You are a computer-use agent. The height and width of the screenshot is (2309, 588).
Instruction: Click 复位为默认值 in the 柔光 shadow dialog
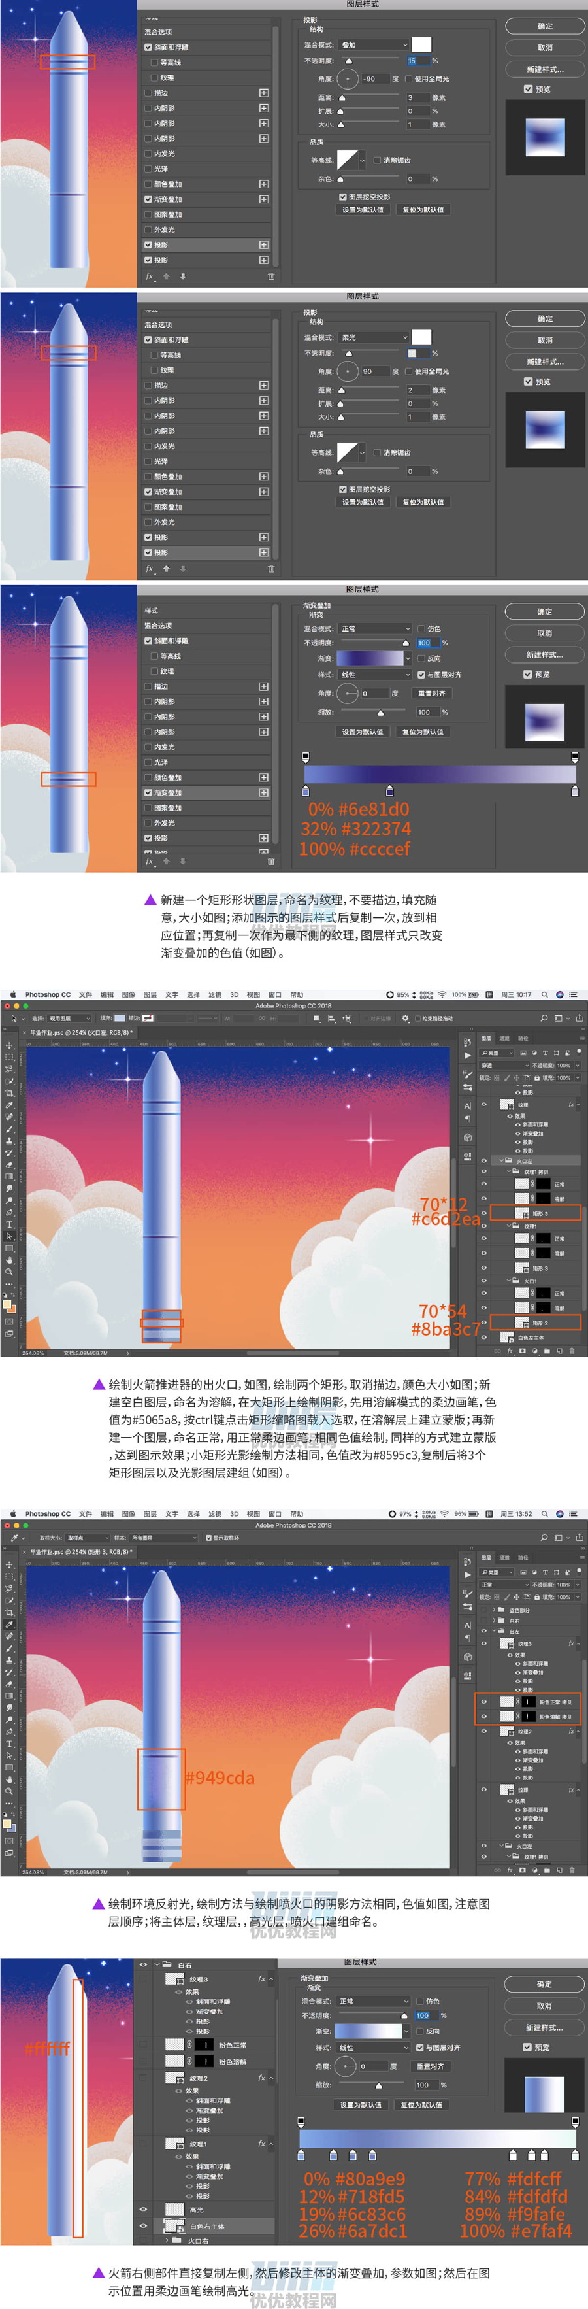[x=423, y=502]
